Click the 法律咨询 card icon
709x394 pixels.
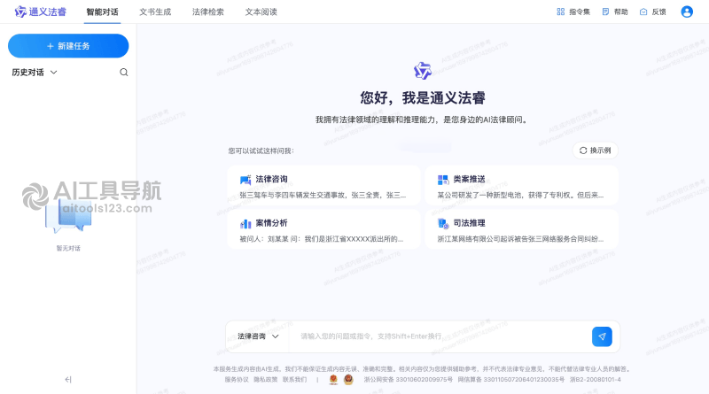[245, 180]
